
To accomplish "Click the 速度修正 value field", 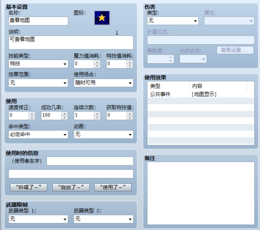I will (x=19, y=115).
